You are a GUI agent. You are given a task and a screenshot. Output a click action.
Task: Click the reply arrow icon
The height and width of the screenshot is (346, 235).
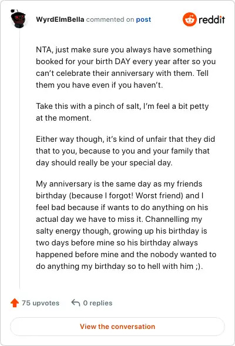tap(76, 302)
